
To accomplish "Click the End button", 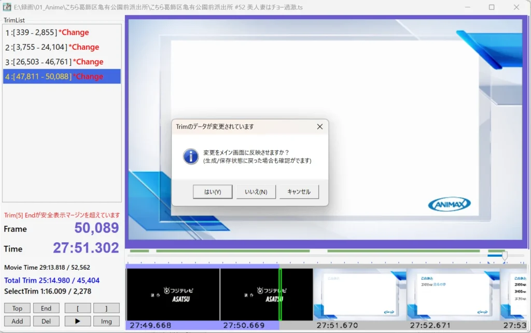I will click(46, 308).
